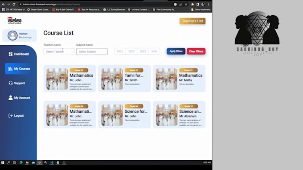Image resolution: width=303 pixels, height=170 pixels.
Task: Click the site logo
Action: tap(15, 20)
